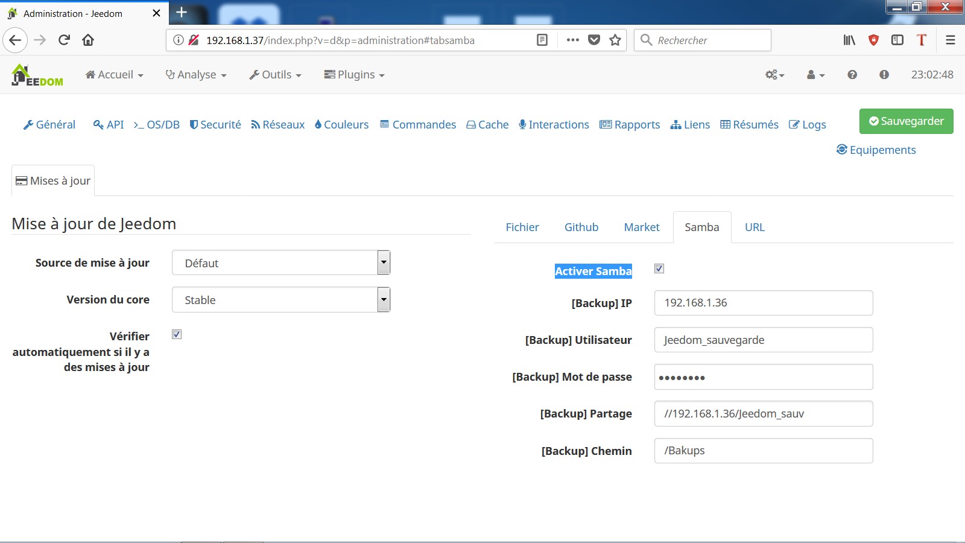The width and height of the screenshot is (965, 543).
Task: Open the Commandes settings link
Action: point(418,125)
